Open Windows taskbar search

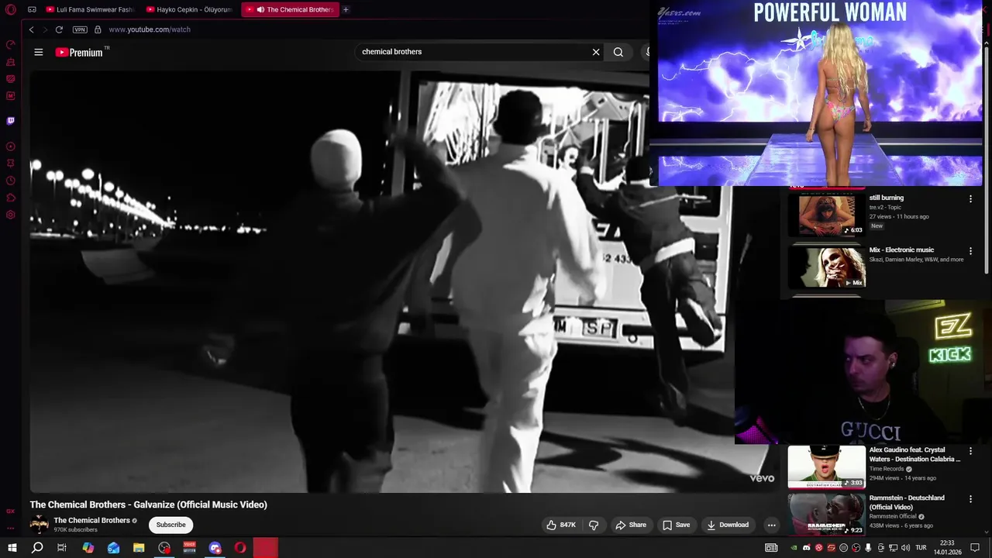(37, 548)
